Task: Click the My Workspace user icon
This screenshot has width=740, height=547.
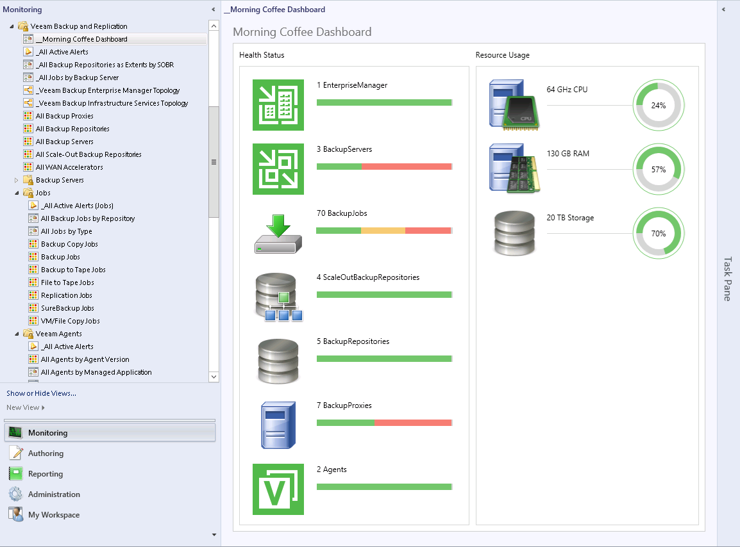Action: pos(15,514)
